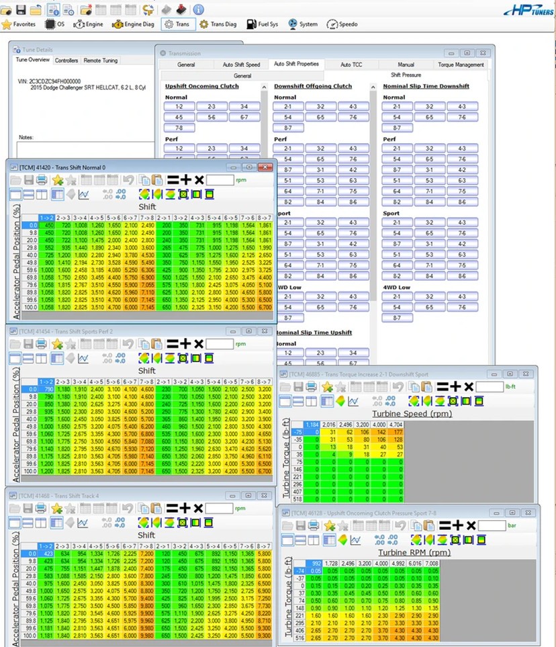Open the Favorites toolbar item

[19, 24]
